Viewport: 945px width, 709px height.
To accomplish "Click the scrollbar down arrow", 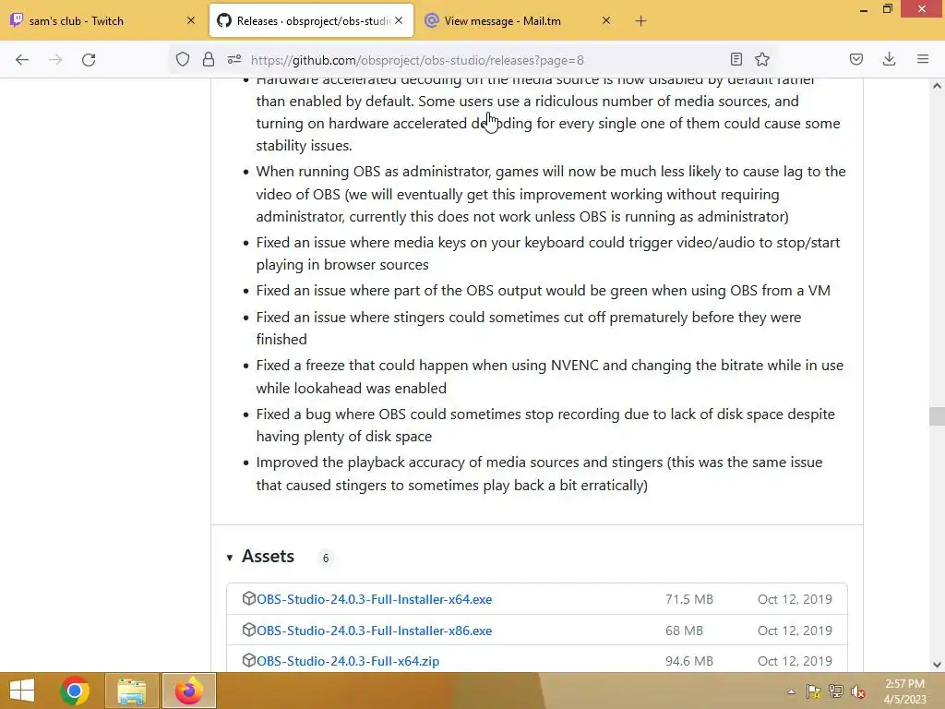I will [937, 665].
